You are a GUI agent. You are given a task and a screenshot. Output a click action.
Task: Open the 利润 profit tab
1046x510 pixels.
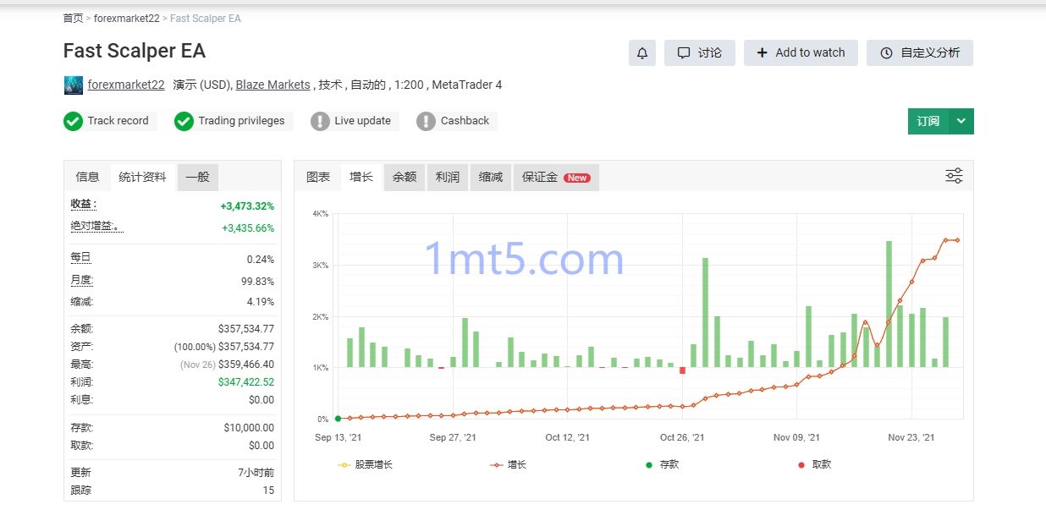pyautogui.click(x=448, y=177)
